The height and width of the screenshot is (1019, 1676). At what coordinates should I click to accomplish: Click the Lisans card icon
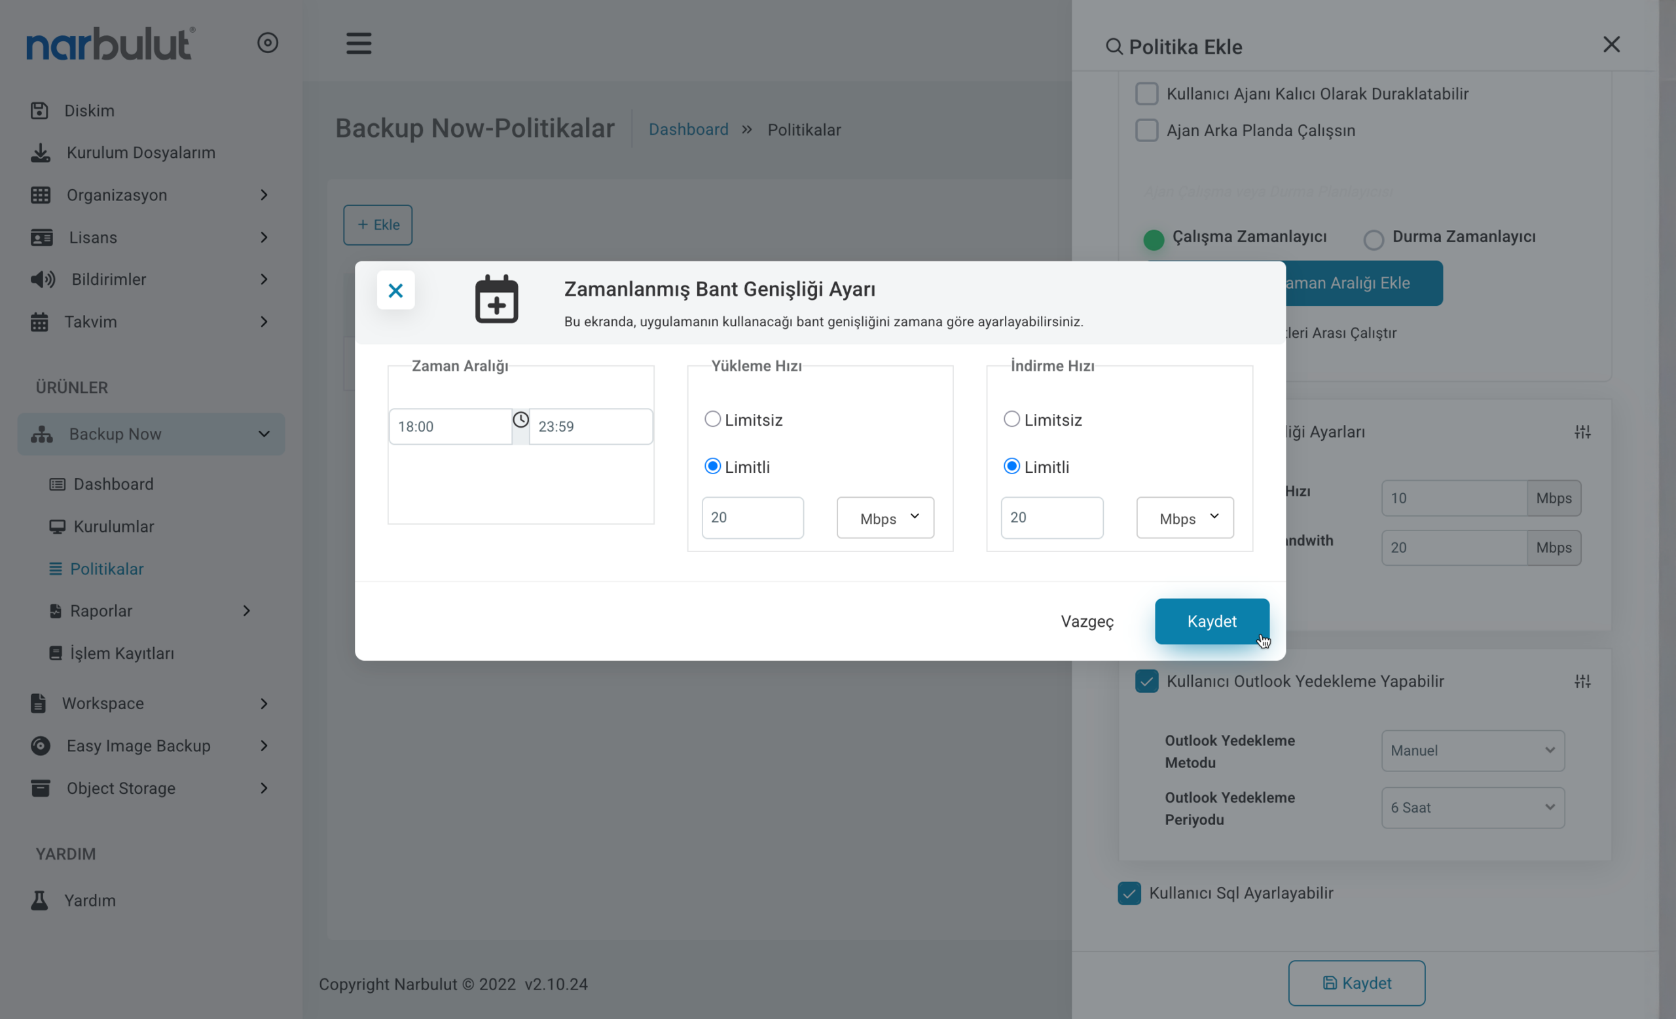tap(41, 238)
